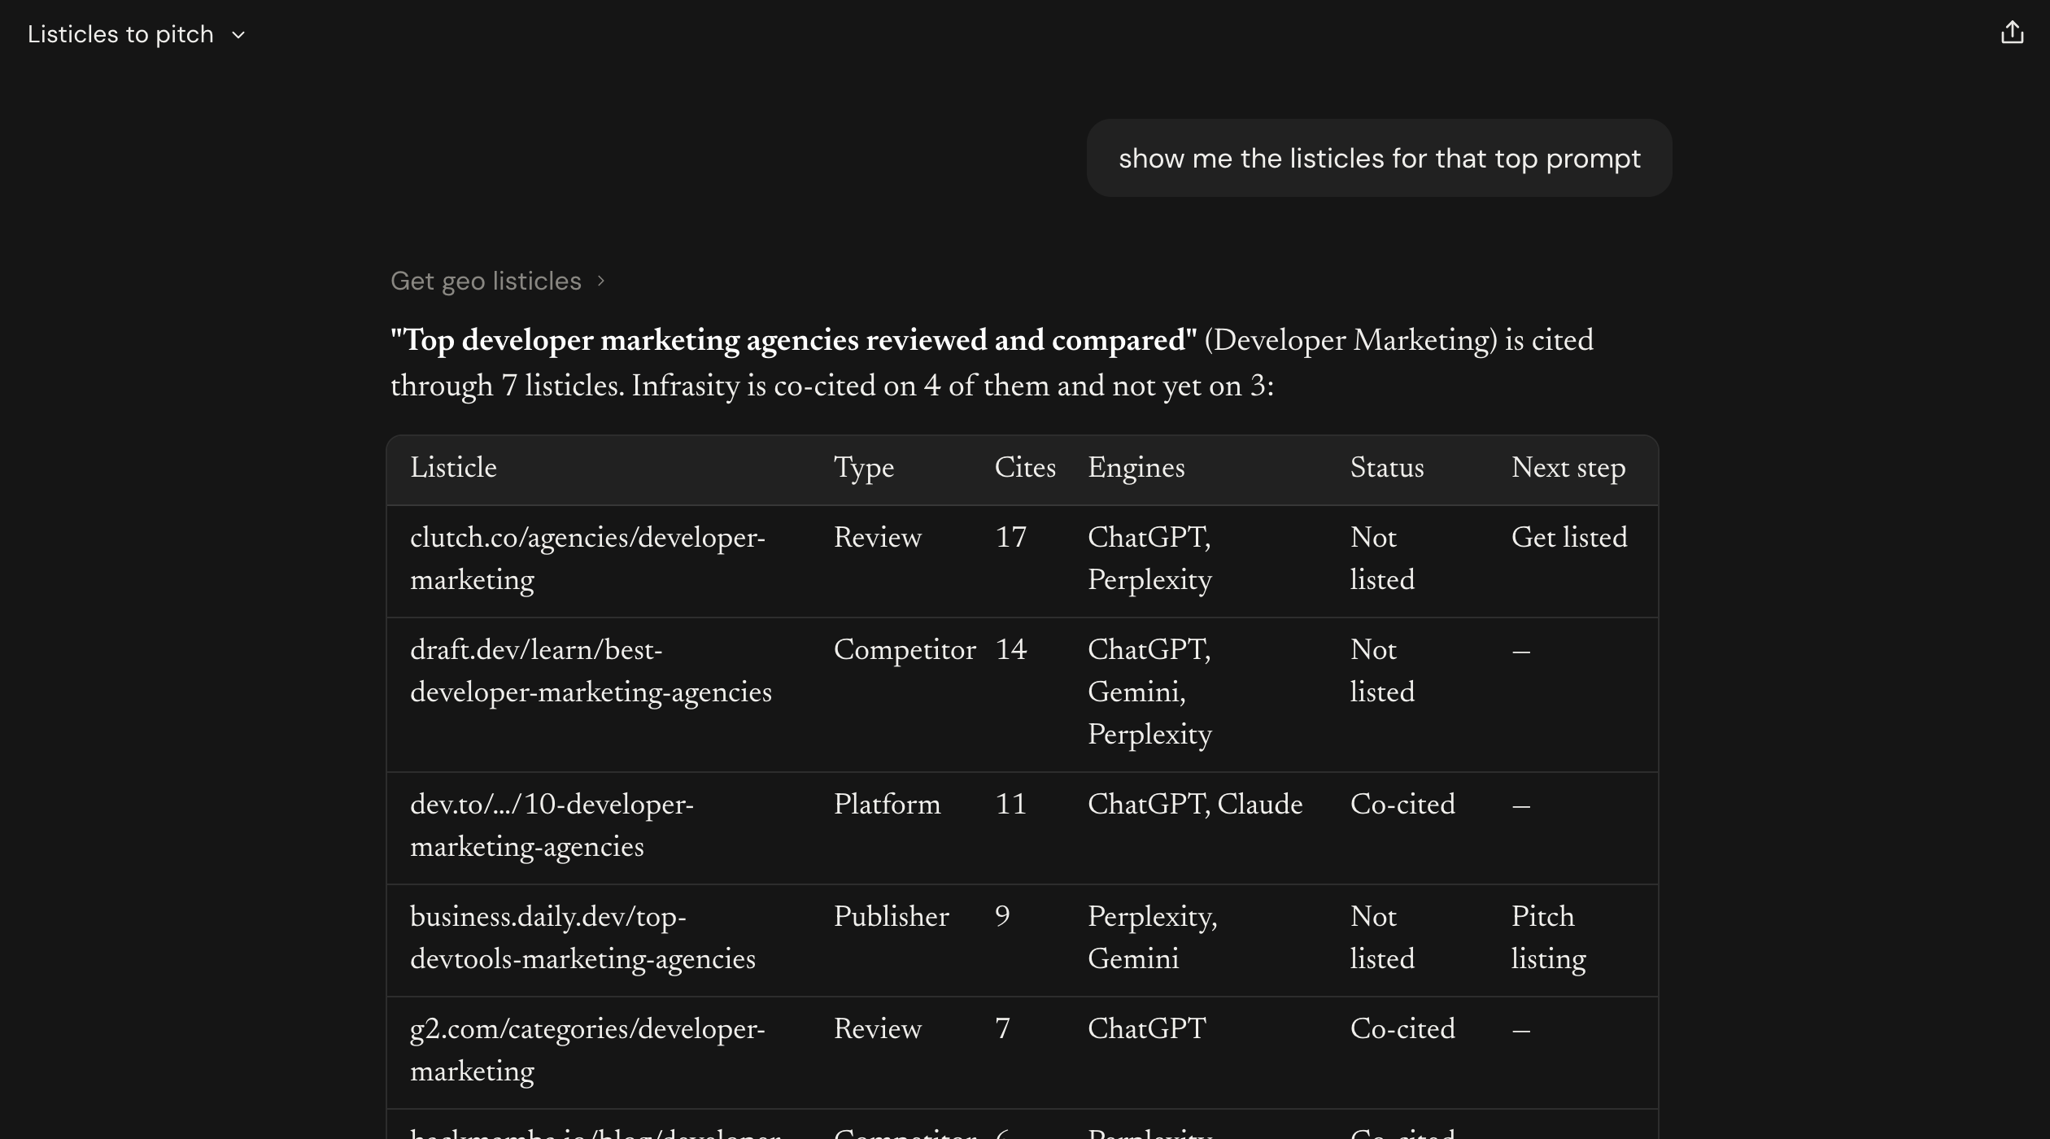Viewport: 2050px width, 1139px height.
Task: Expand the Get geo listicles step
Action: [x=498, y=281]
